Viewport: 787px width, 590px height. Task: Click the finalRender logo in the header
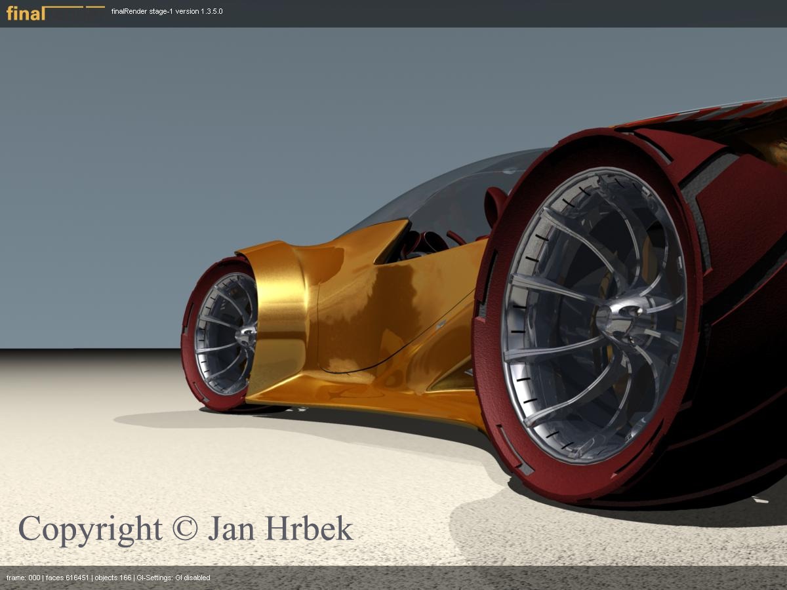[x=55, y=12]
